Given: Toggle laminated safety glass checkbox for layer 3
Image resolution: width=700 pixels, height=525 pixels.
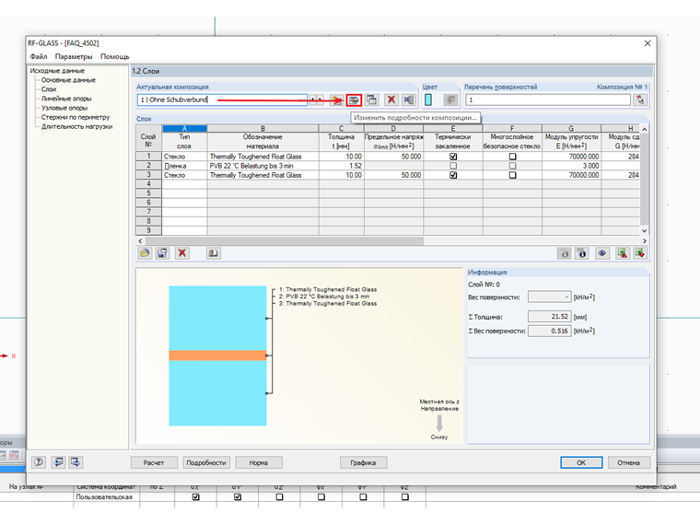Looking at the screenshot, I should (x=512, y=175).
